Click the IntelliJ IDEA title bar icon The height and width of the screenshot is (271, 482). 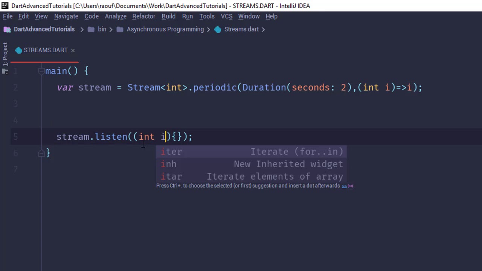tap(5, 6)
